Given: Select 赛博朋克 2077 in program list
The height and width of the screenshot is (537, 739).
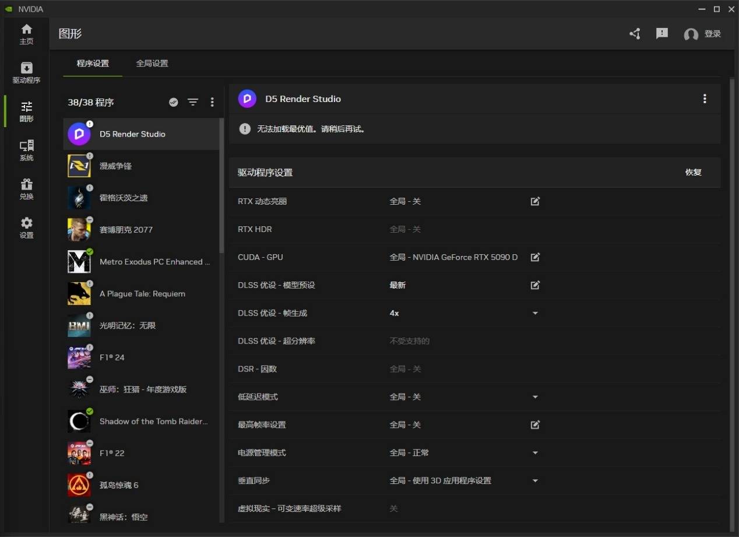Looking at the screenshot, I should click(x=126, y=230).
